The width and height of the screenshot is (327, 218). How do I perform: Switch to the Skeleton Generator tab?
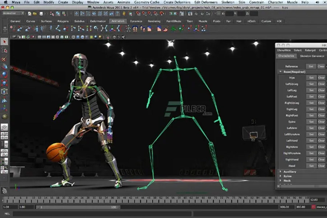point(311,56)
